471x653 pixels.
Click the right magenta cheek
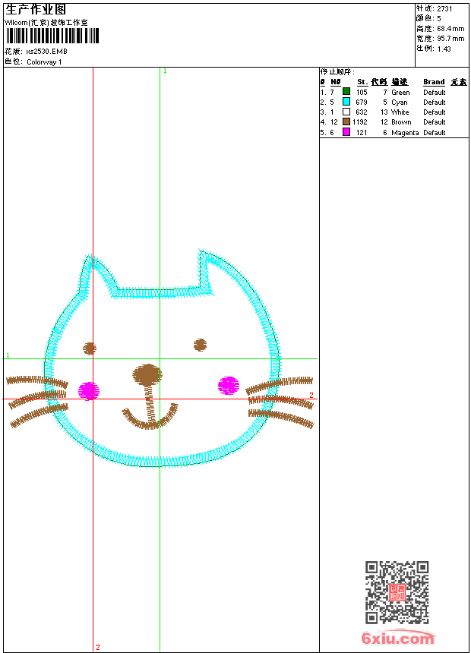229,385
